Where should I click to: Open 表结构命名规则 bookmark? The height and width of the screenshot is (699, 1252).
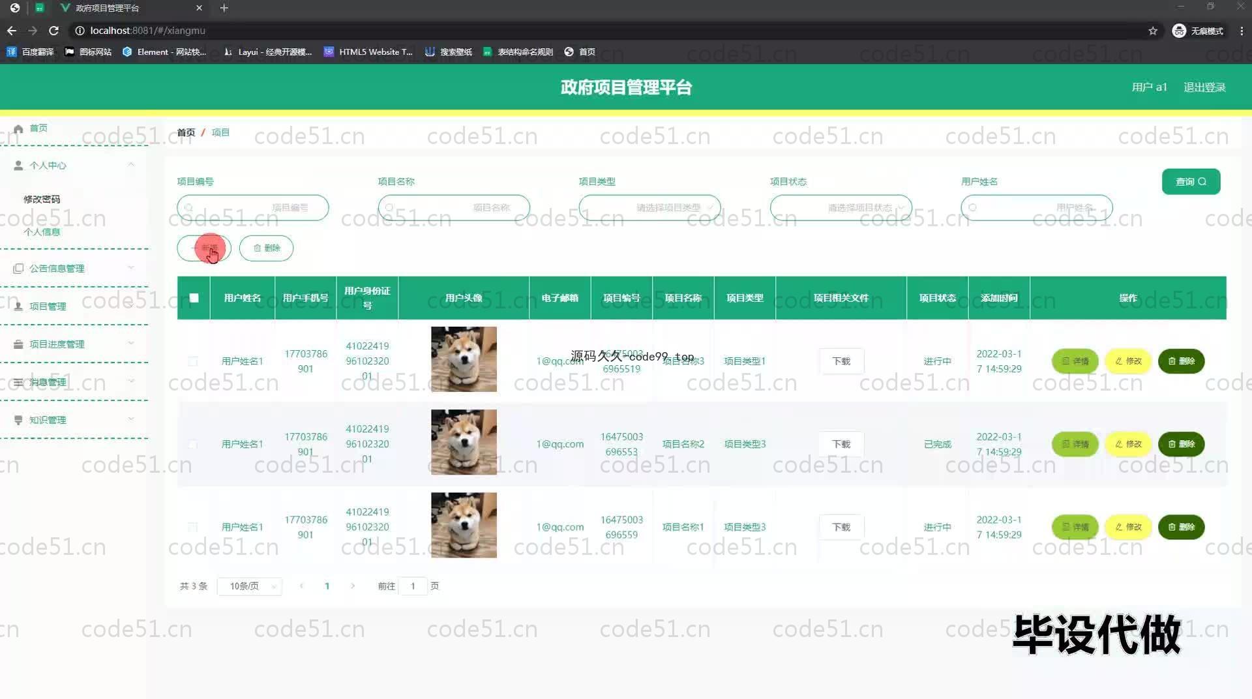click(518, 52)
